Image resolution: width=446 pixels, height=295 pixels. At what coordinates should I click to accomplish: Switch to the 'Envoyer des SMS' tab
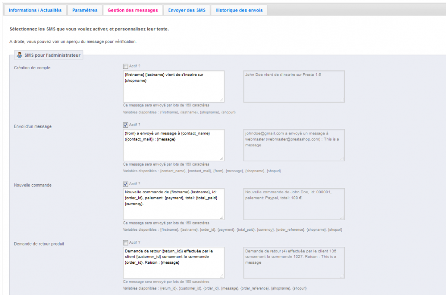coord(187,10)
